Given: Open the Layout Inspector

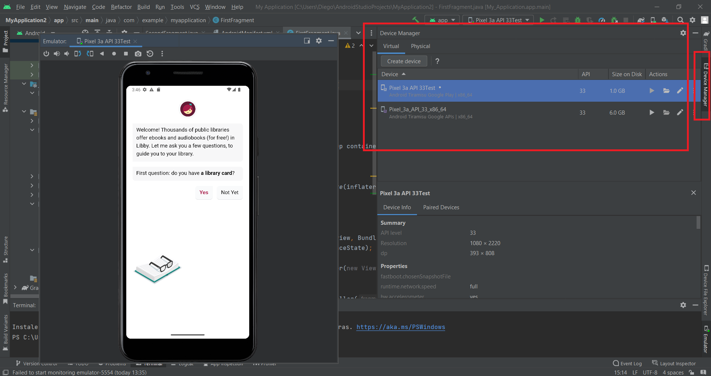Looking at the screenshot, I should click(x=674, y=363).
